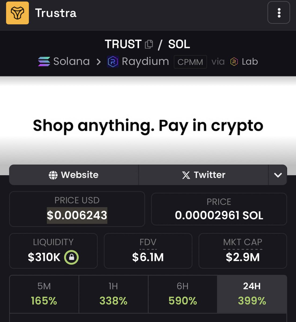Image resolution: width=296 pixels, height=322 pixels.
Task: Click the globe icon beside Website
Action: click(53, 175)
